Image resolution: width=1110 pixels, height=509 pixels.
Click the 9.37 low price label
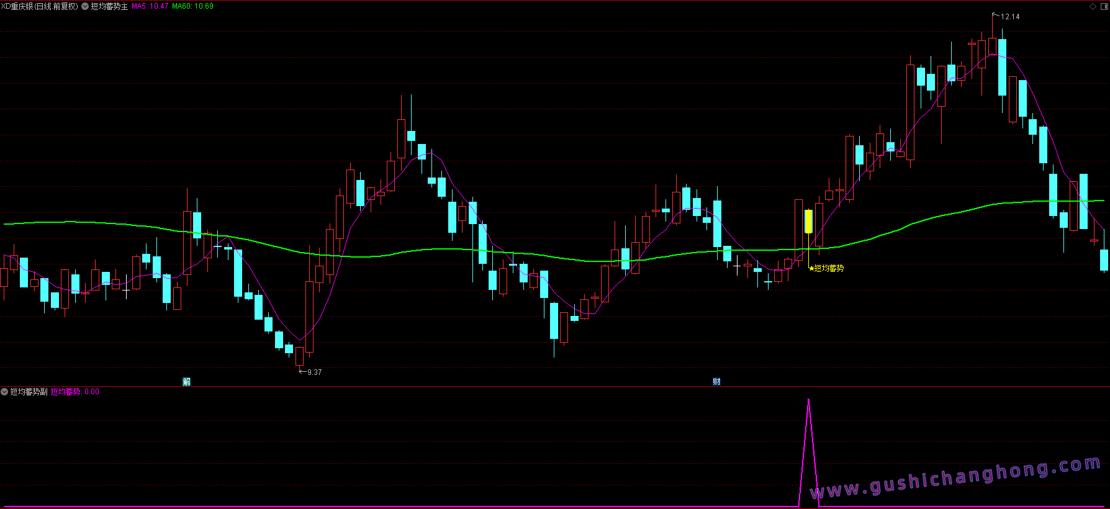314,372
